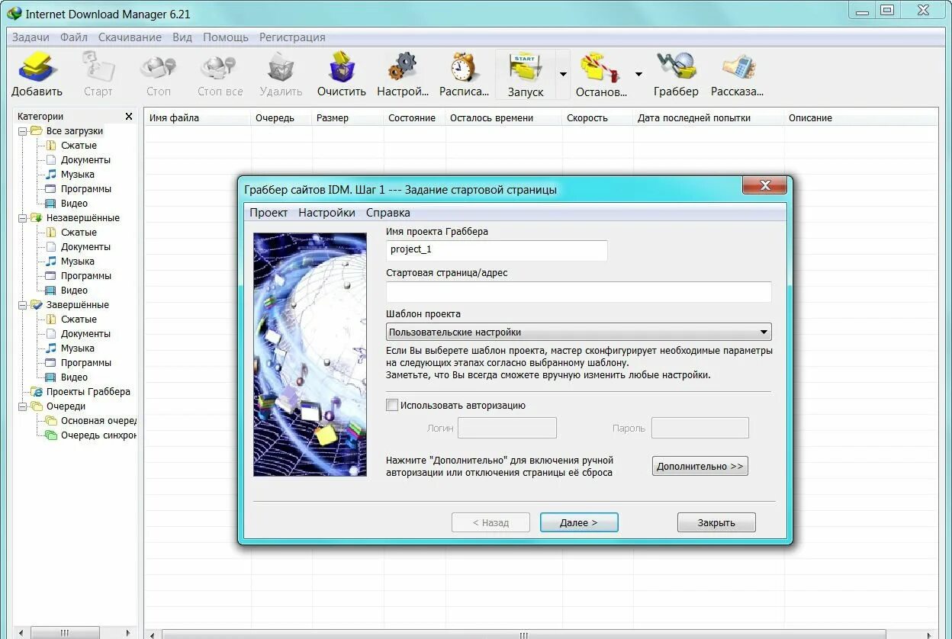Collapse the Очереди tree node

pos(23,406)
